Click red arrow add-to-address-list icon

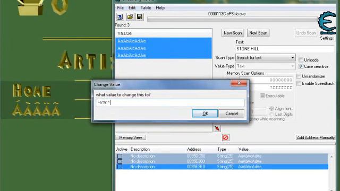[x=217, y=128]
